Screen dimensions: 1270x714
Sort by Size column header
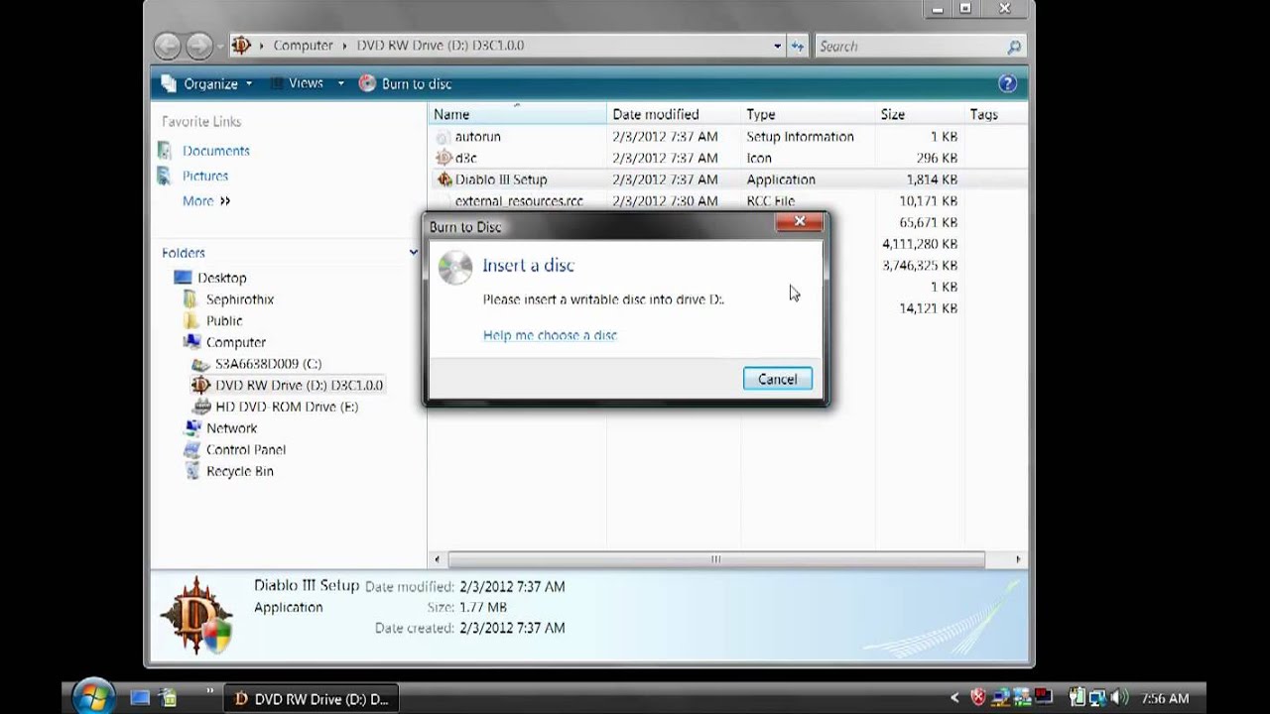919,114
